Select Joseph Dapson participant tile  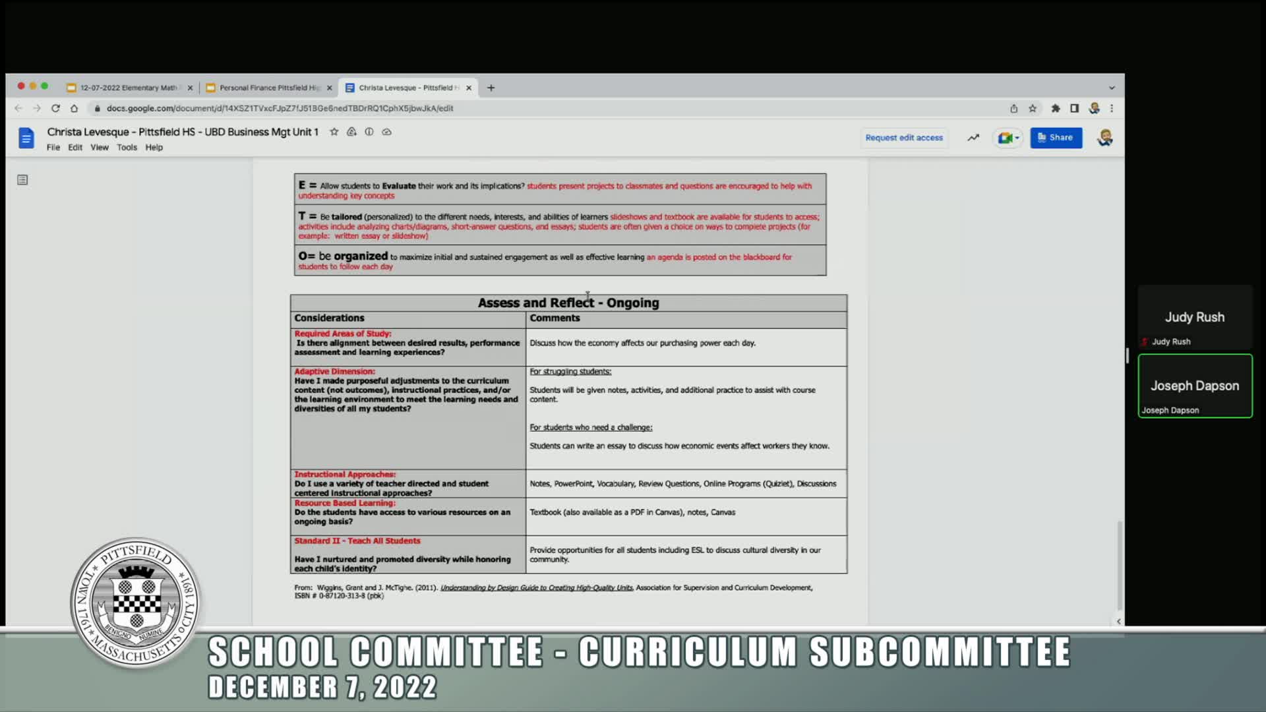point(1195,386)
